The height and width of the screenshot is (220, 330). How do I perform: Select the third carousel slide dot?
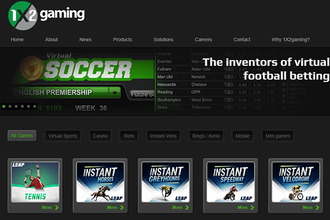coord(16,106)
